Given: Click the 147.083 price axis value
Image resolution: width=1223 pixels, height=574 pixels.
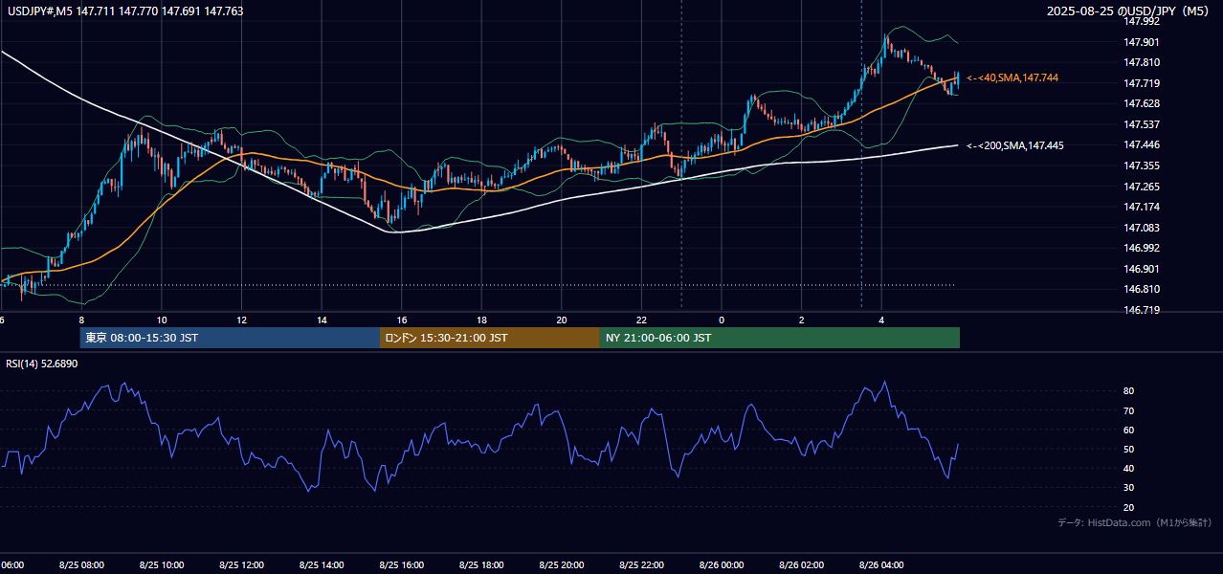Looking at the screenshot, I should [x=1143, y=228].
